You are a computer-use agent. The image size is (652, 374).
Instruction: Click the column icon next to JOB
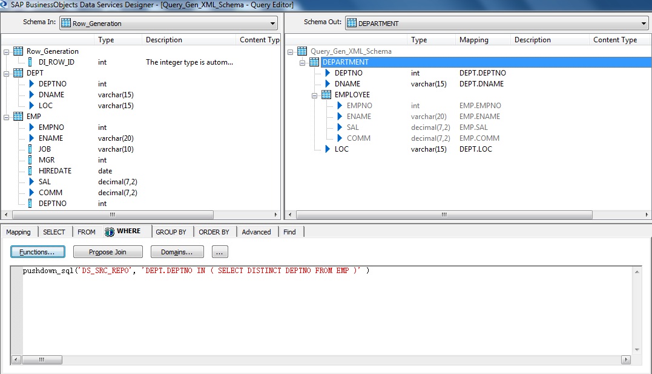point(30,149)
